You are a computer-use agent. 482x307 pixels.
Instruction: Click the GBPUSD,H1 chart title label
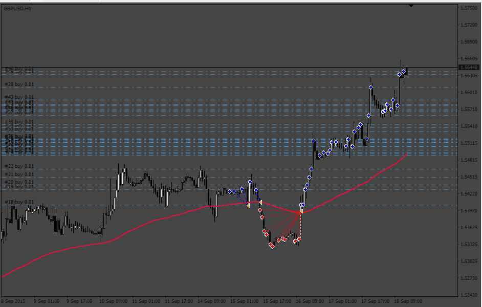[x=17, y=9]
